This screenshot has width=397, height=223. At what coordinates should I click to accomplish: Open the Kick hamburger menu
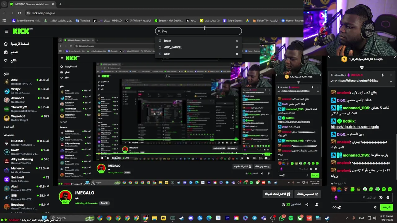7,31
